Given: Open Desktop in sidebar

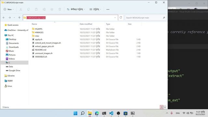Looking at the screenshot, I should [x=11, y=39].
